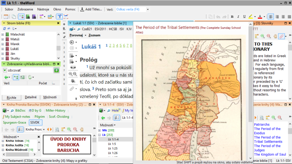The image size is (292, 164).
Task: Open the Porovnaj dropdown
Action: (86, 35)
